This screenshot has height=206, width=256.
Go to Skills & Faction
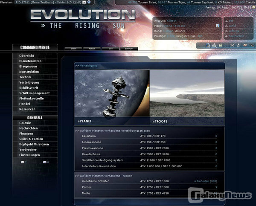tap(31, 139)
